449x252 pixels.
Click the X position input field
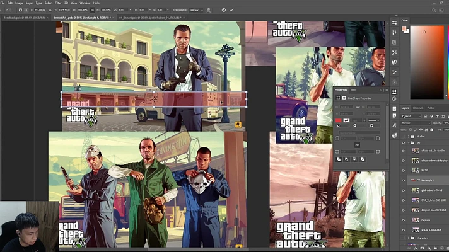(x=40, y=10)
